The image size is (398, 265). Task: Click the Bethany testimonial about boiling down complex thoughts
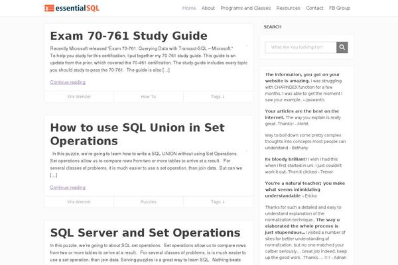(305, 142)
